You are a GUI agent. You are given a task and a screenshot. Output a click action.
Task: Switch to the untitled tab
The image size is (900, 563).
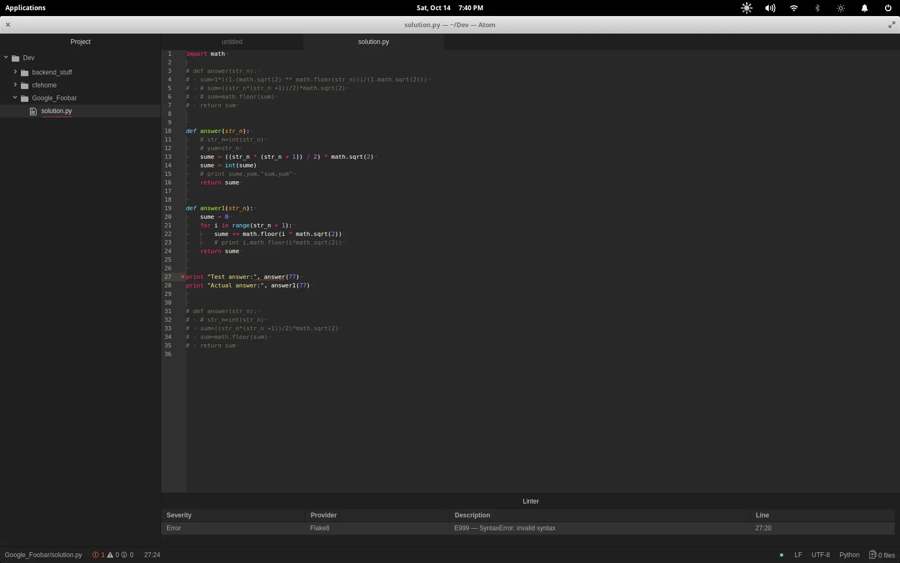pos(232,42)
